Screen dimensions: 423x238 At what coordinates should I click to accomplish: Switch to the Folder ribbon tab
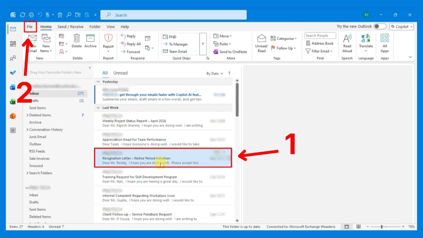[95, 26]
